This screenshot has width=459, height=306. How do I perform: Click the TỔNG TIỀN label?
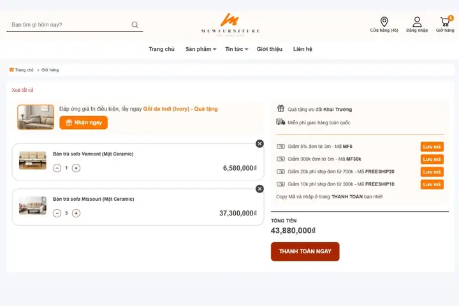[x=284, y=221]
